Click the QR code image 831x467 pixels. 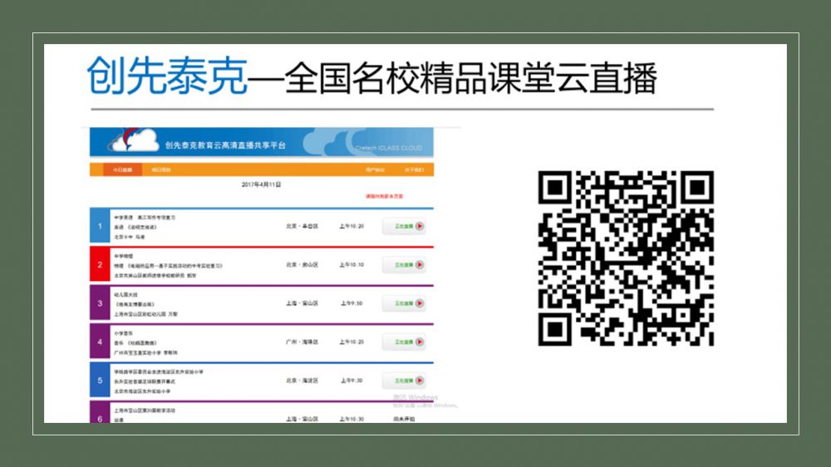(x=625, y=258)
